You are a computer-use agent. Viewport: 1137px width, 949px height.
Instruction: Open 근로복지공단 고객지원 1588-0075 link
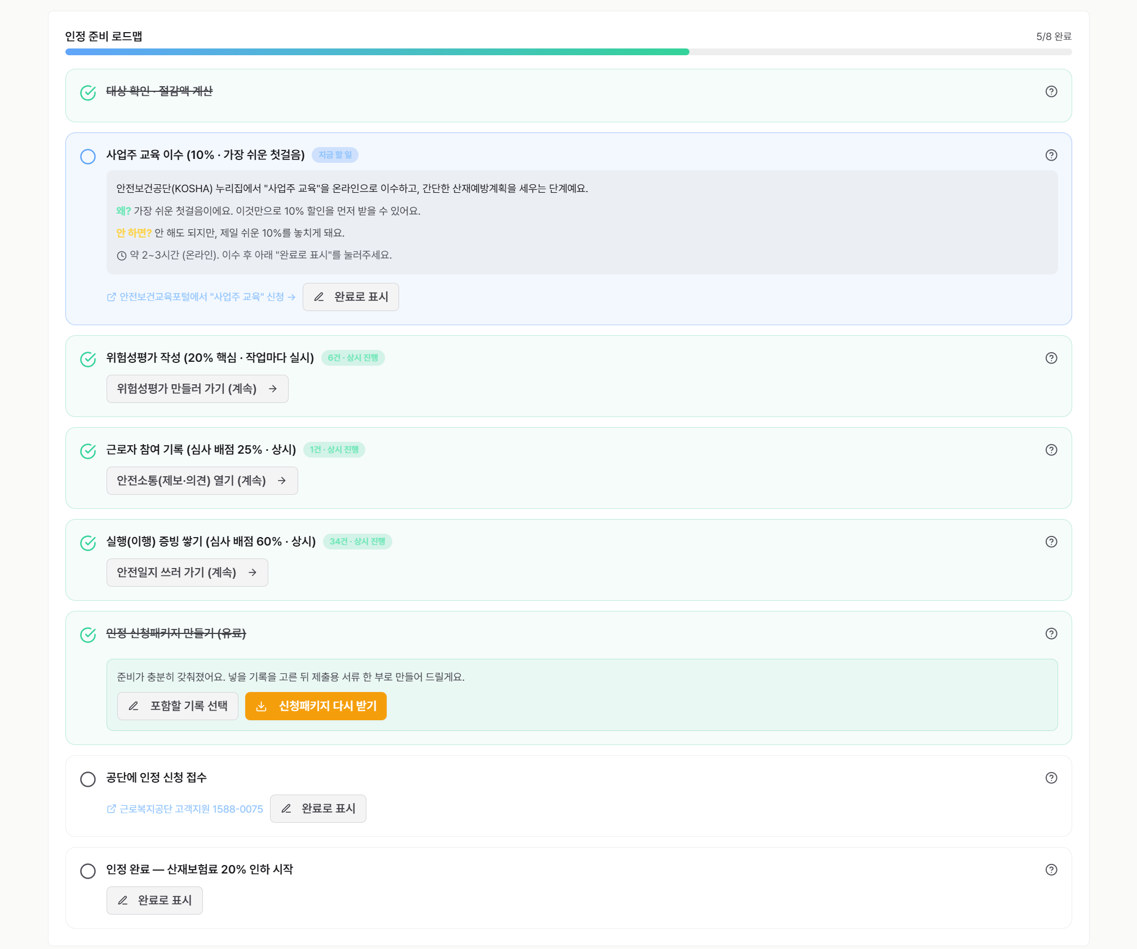tap(185, 809)
